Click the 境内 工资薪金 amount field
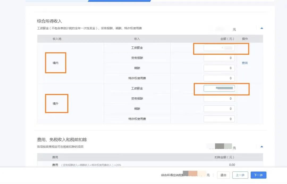Image resolution: width=287 pixels, height=184 pixels. 219,48
